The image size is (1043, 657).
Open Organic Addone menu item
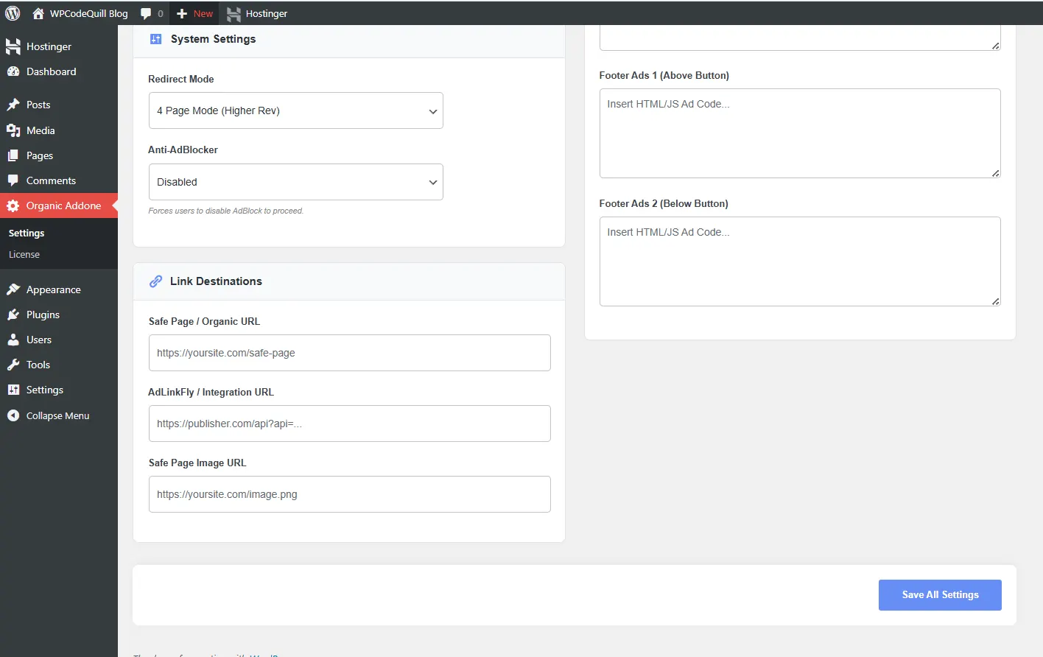click(x=63, y=205)
